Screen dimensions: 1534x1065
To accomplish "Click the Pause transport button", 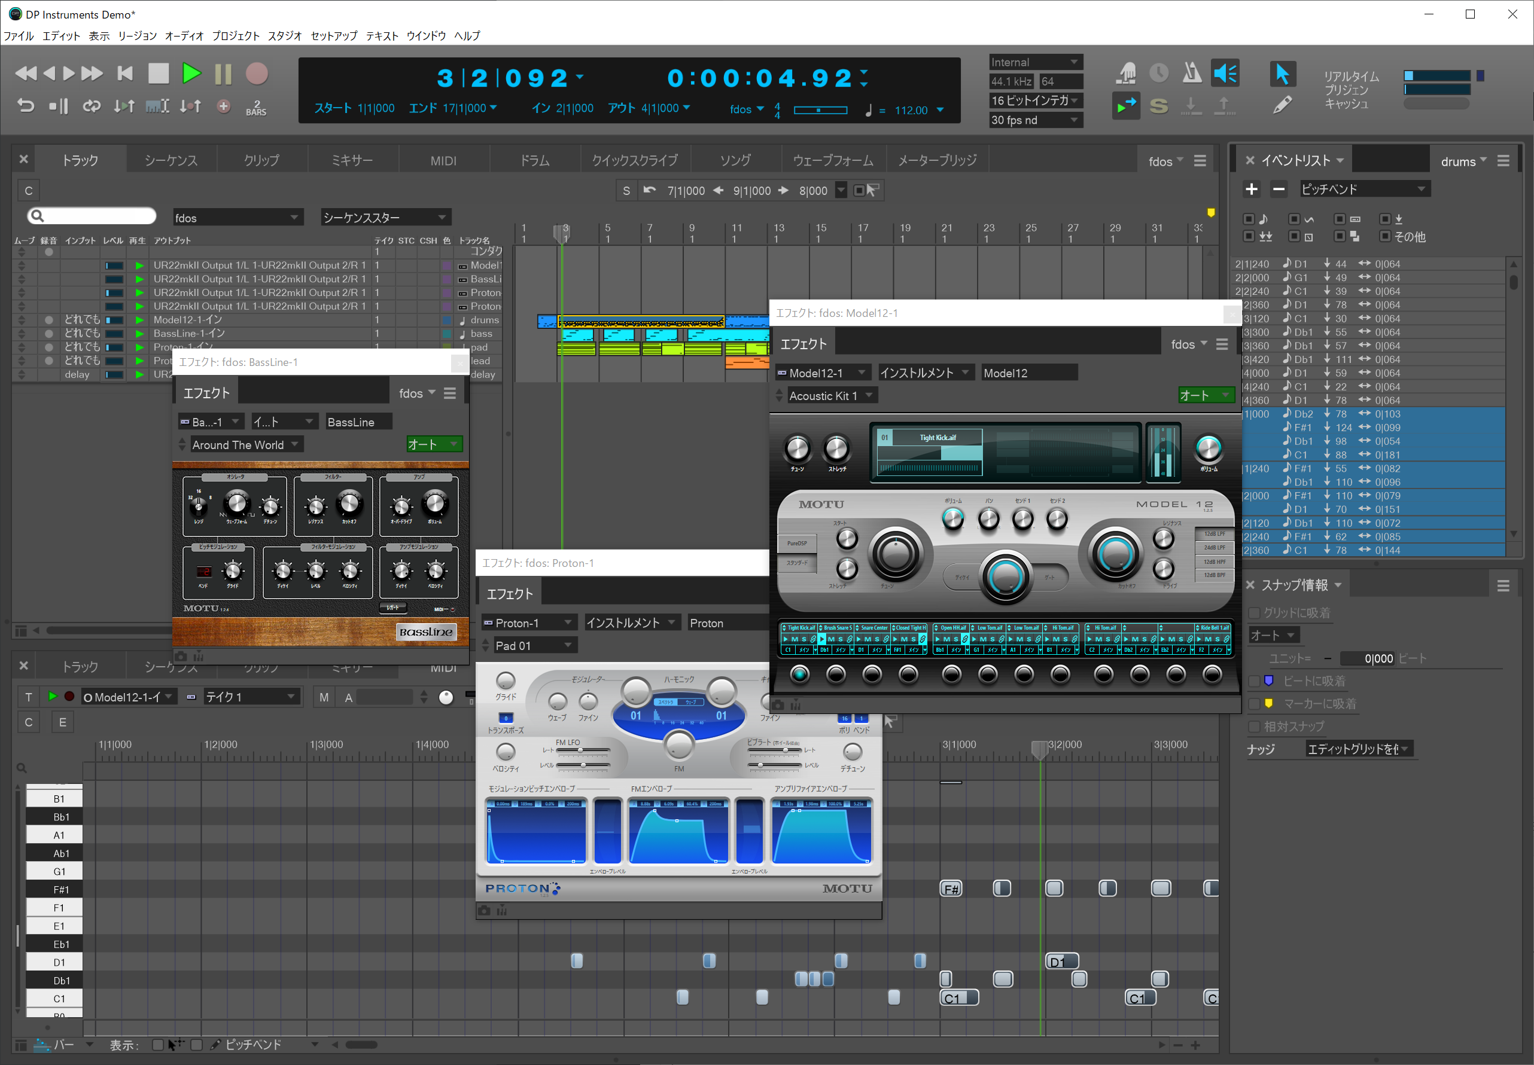I will coord(224,74).
